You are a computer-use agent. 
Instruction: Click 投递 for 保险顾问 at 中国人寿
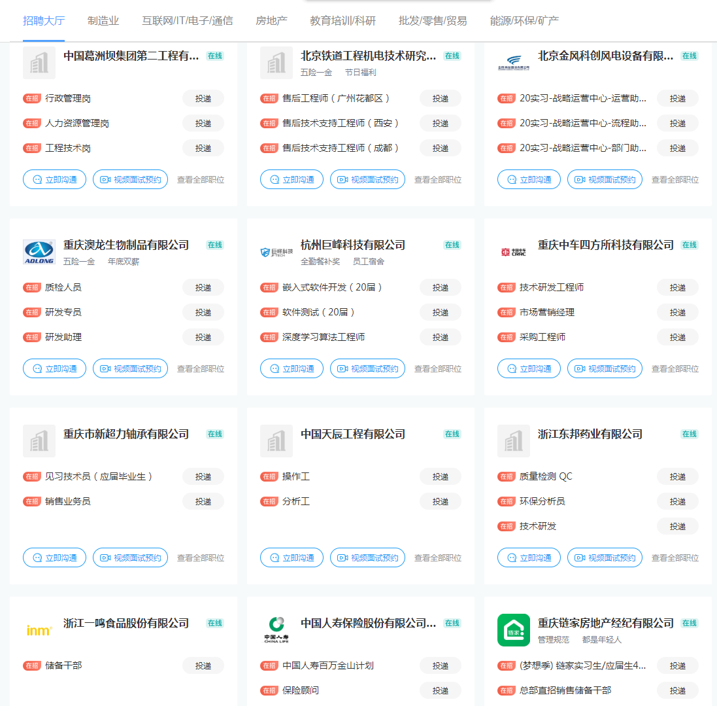[x=440, y=690]
